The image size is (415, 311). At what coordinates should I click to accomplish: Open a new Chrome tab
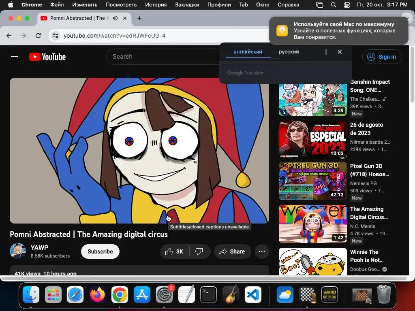(x=139, y=18)
